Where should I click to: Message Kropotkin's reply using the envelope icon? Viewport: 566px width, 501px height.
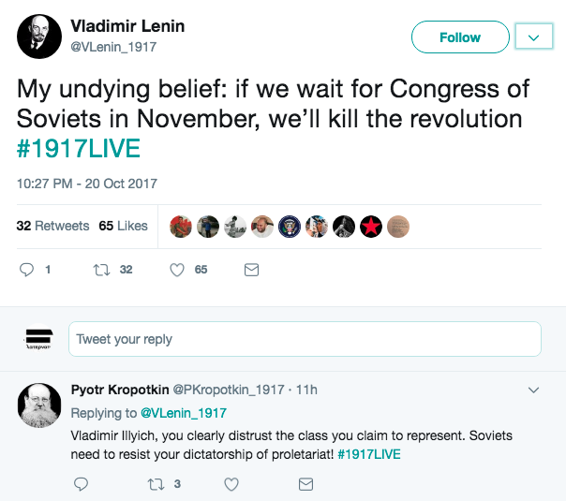click(x=305, y=484)
